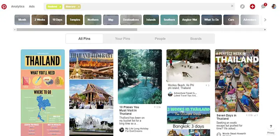The height and width of the screenshot is (136, 280).
Task: Choose the Angkor Wat filter chip
Action: (189, 20)
